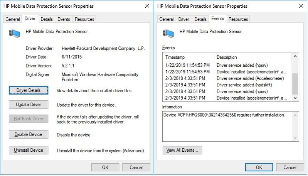Select the Driver tab in left window
This screenshot has height=176, width=308.
coord(30,19)
